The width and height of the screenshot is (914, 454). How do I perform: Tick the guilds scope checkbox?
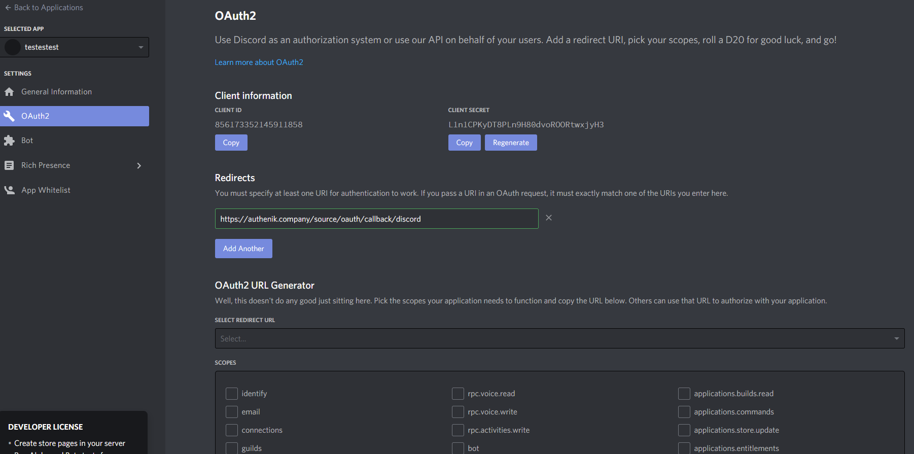[x=232, y=448]
